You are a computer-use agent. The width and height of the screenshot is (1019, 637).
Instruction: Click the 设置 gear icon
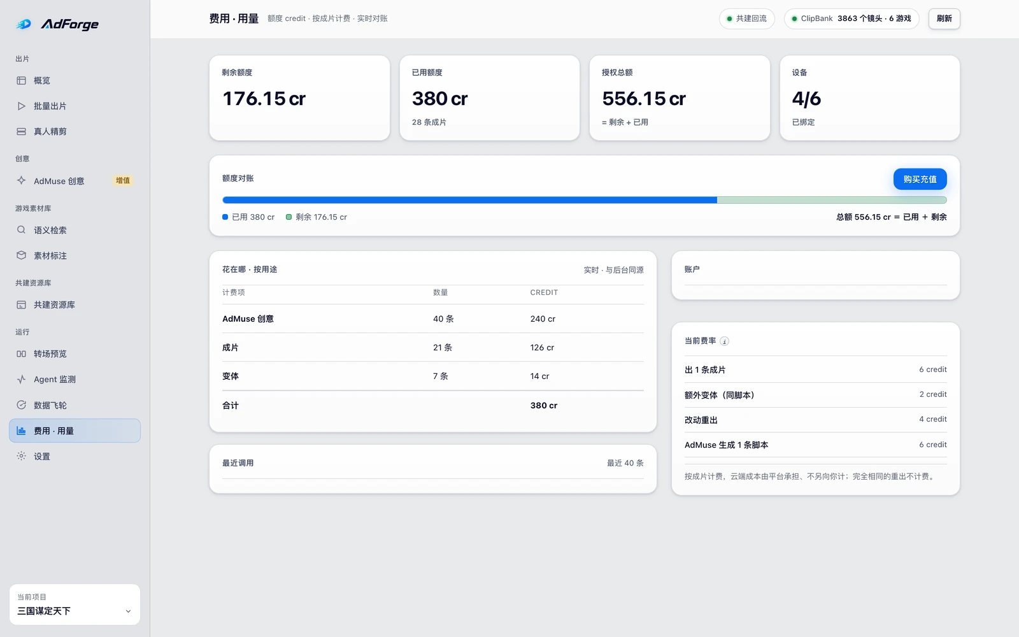21,456
